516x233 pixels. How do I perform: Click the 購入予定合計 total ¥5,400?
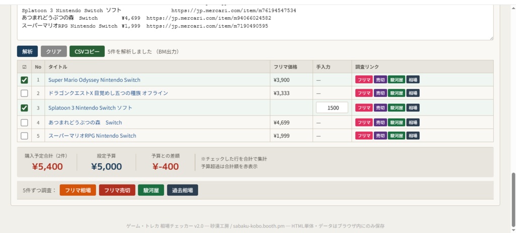[x=47, y=167]
